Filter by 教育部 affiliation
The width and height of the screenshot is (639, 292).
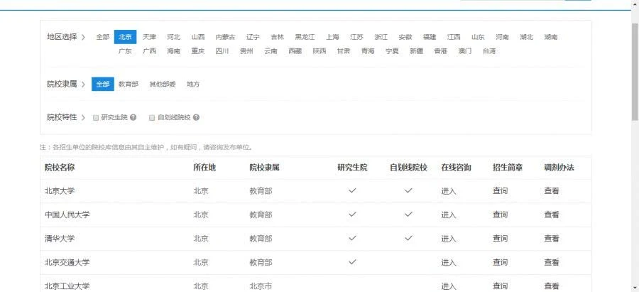point(129,84)
